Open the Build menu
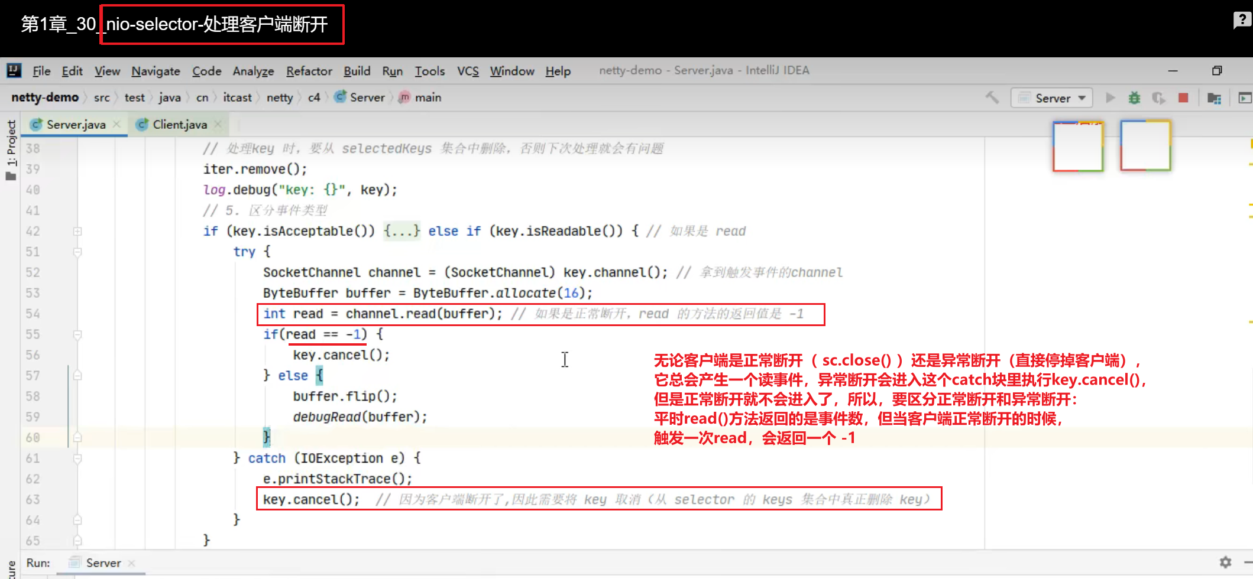Screen dimensions: 1253x579 point(357,71)
